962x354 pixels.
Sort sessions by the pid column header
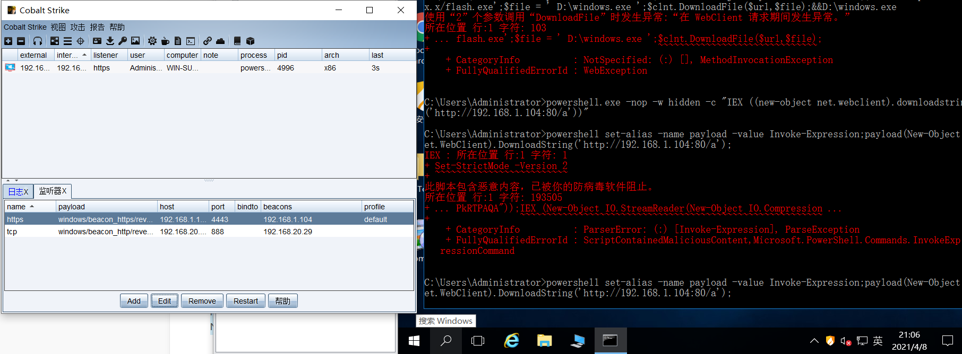[x=298, y=55]
